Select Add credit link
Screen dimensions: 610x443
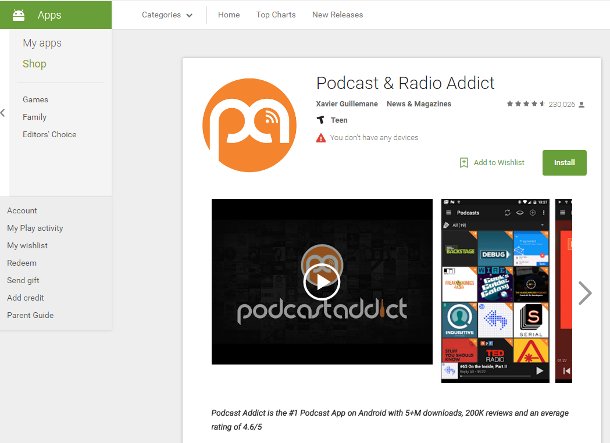click(x=25, y=298)
